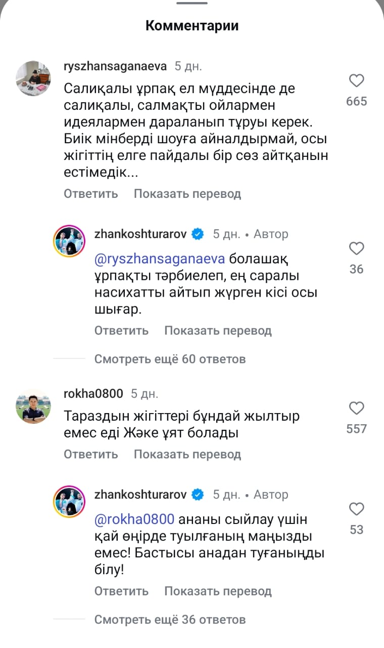Tap zhankoshturarov's avatar in first reply
Image resolution: width=384 pixels, height=648 pixels.
pyautogui.click(x=69, y=242)
